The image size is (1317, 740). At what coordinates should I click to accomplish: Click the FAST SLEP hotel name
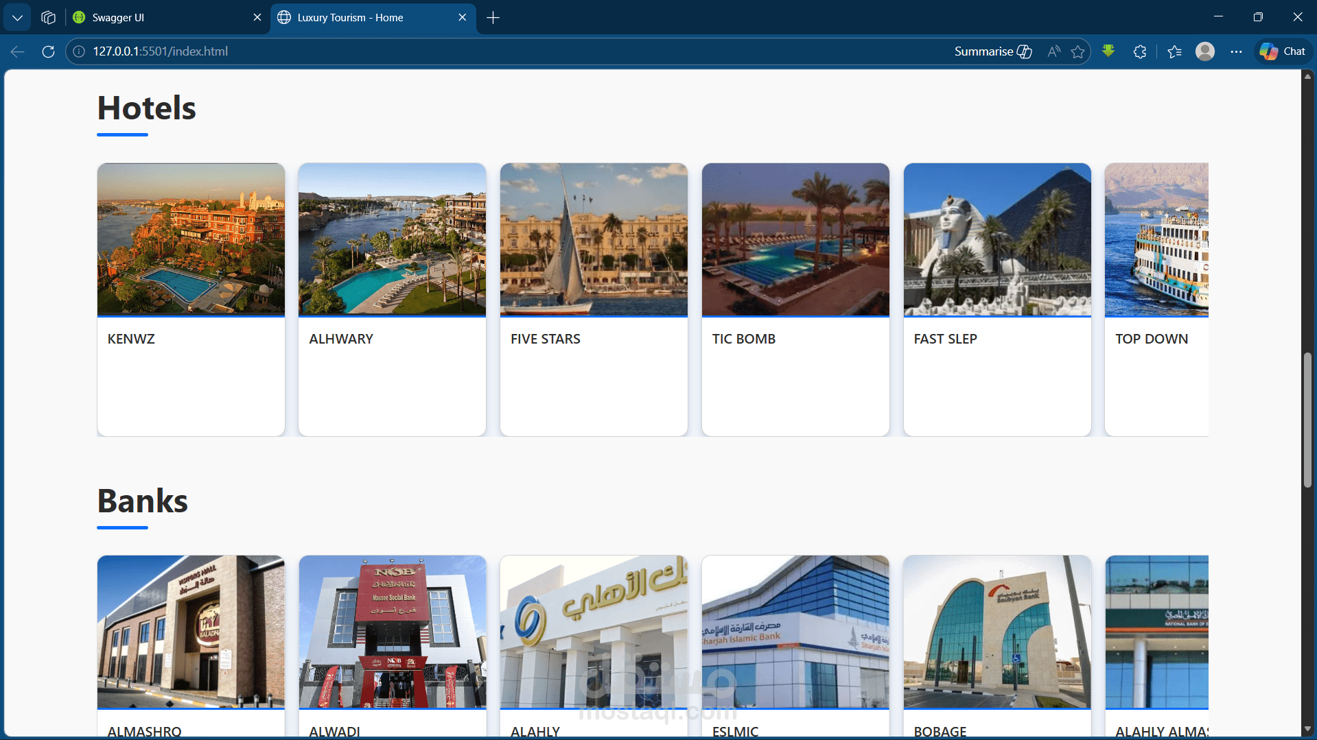[946, 339]
